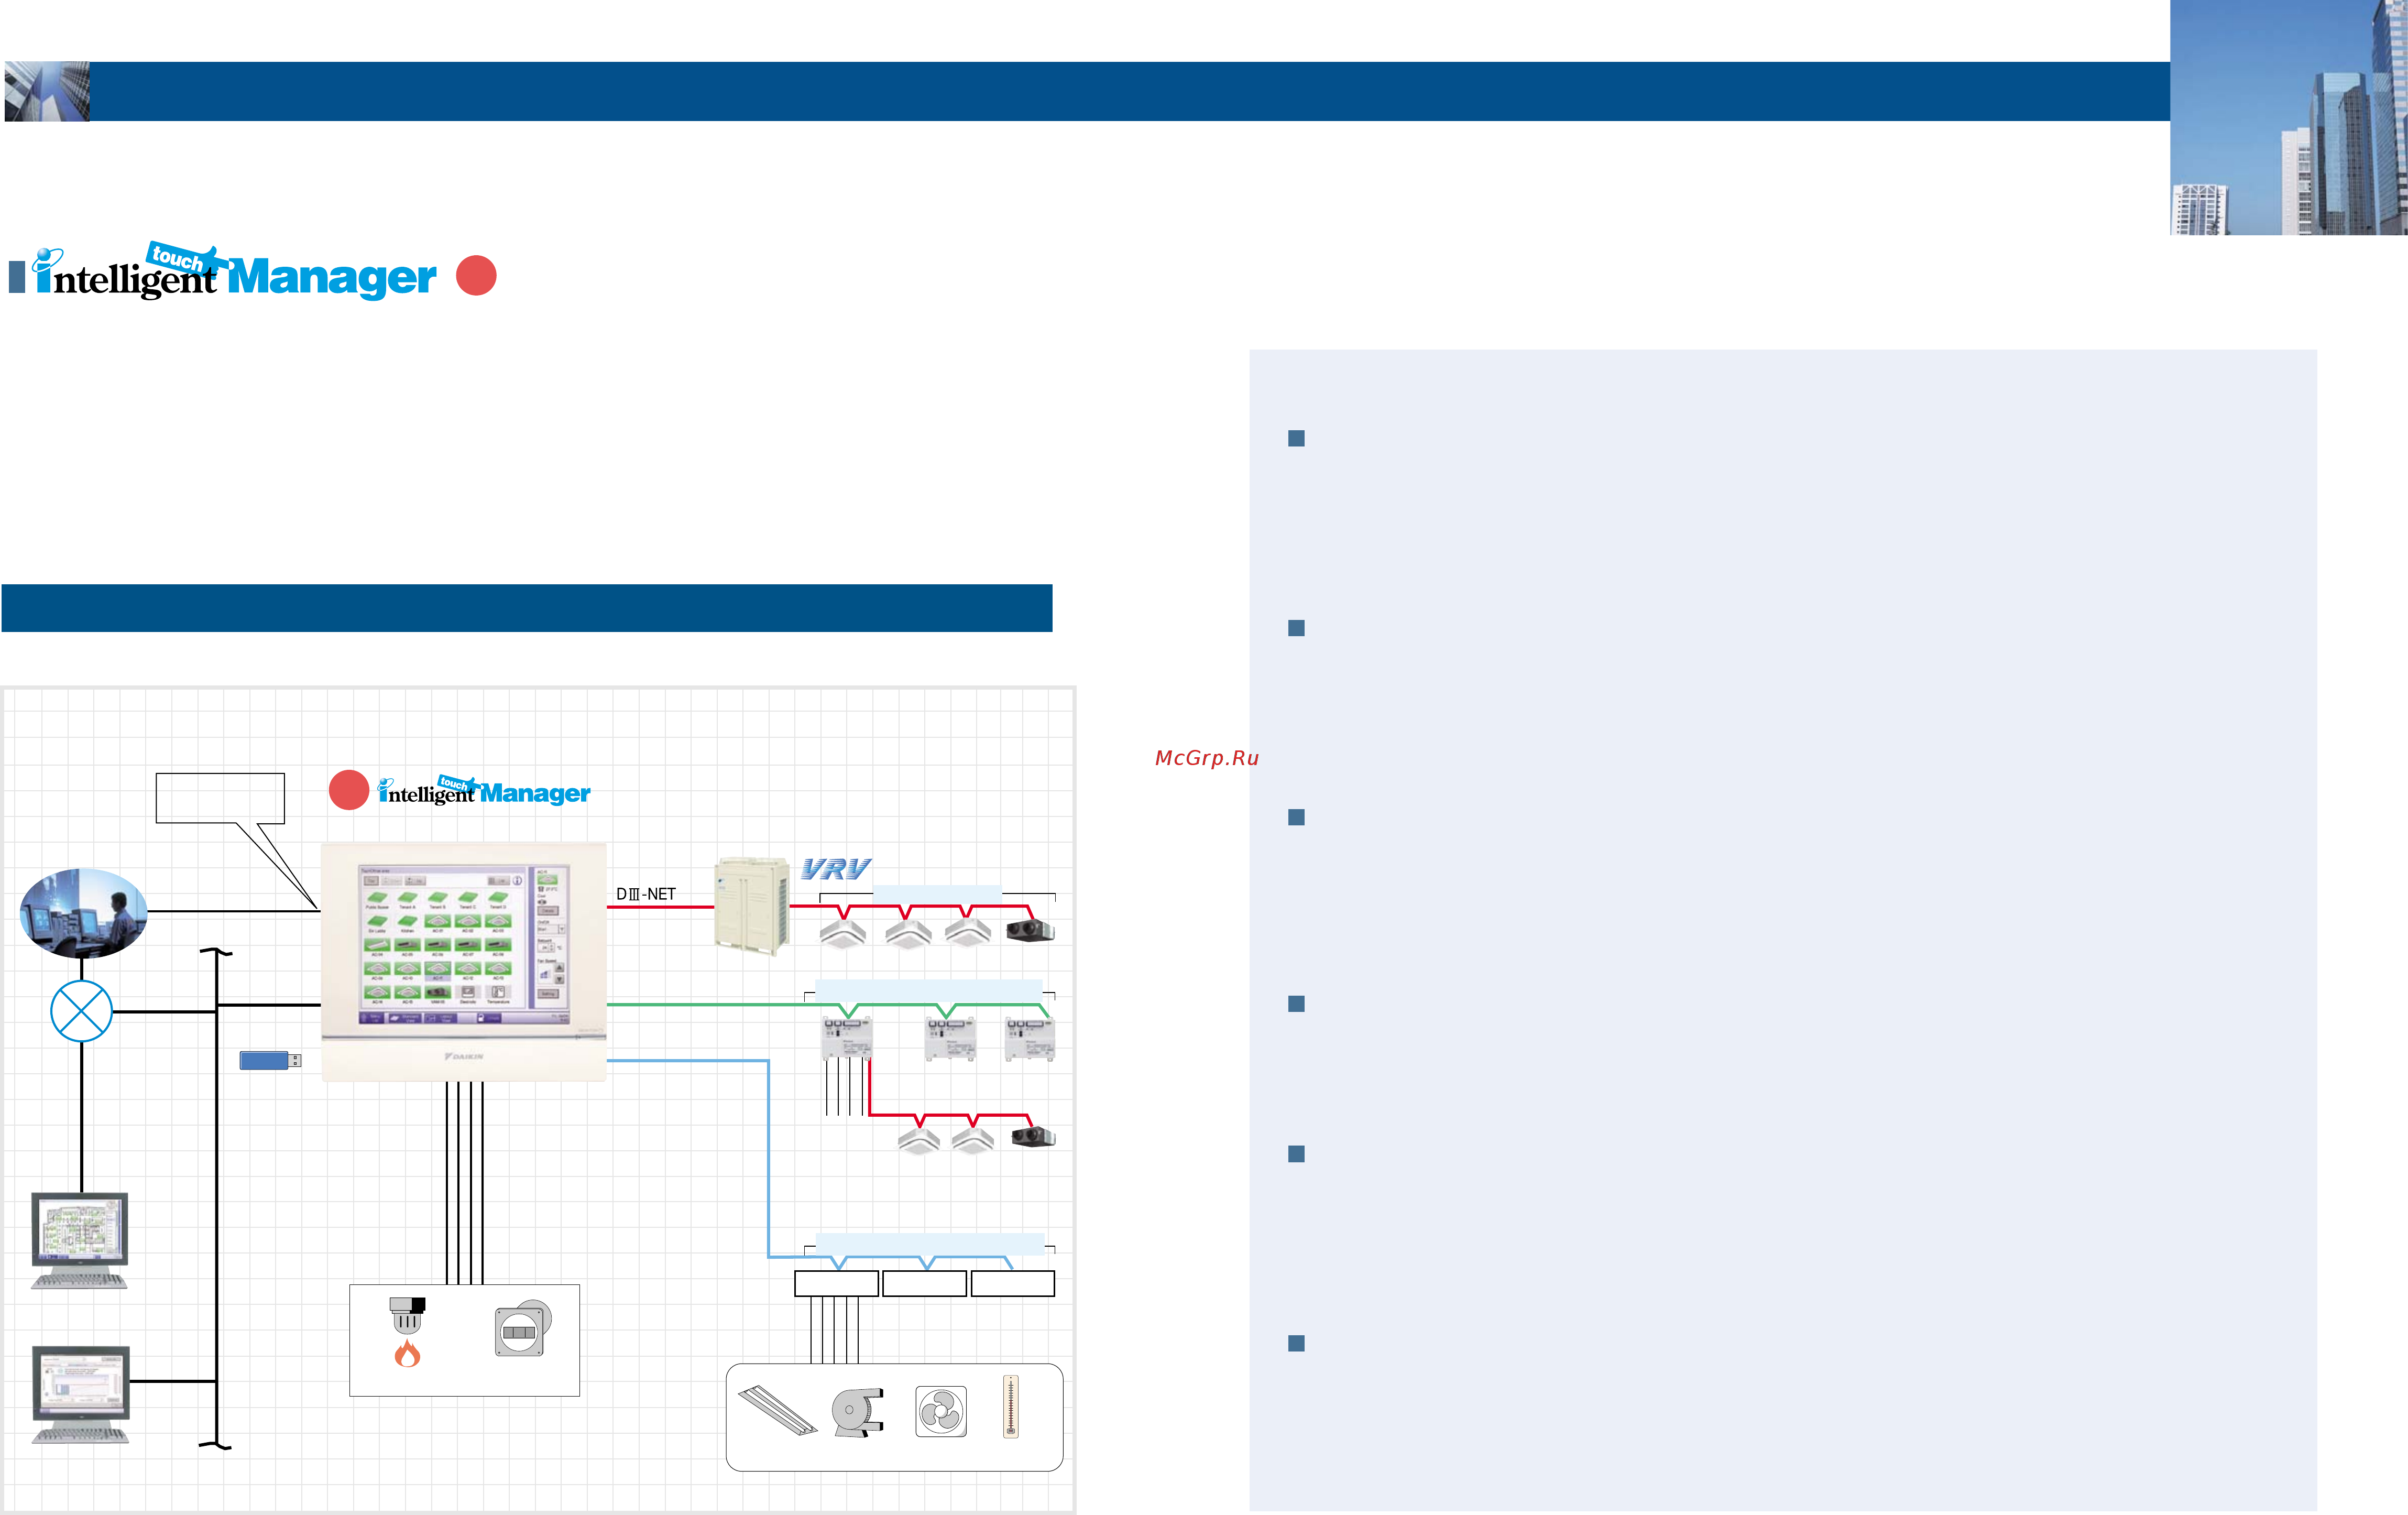Viewport: 2408px width, 1515px height.
Task: Select the VRV outdoor unit image
Action: 751,906
